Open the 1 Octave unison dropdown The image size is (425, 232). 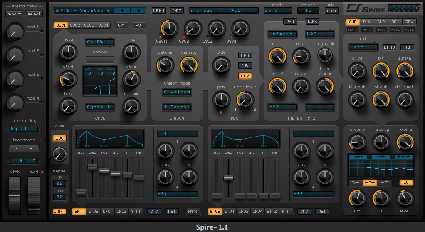coord(177,107)
